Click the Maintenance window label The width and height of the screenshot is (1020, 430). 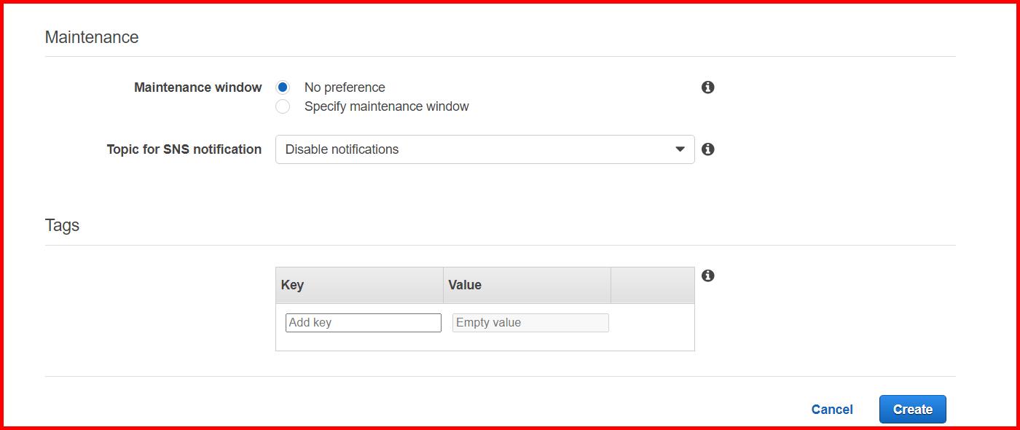pyautogui.click(x=197, y=87)
